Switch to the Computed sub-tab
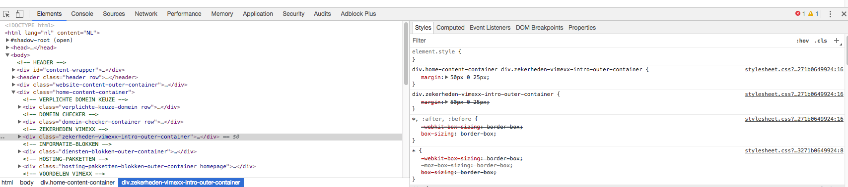Screen dimensions: 848x187 (x=450, y=28)
